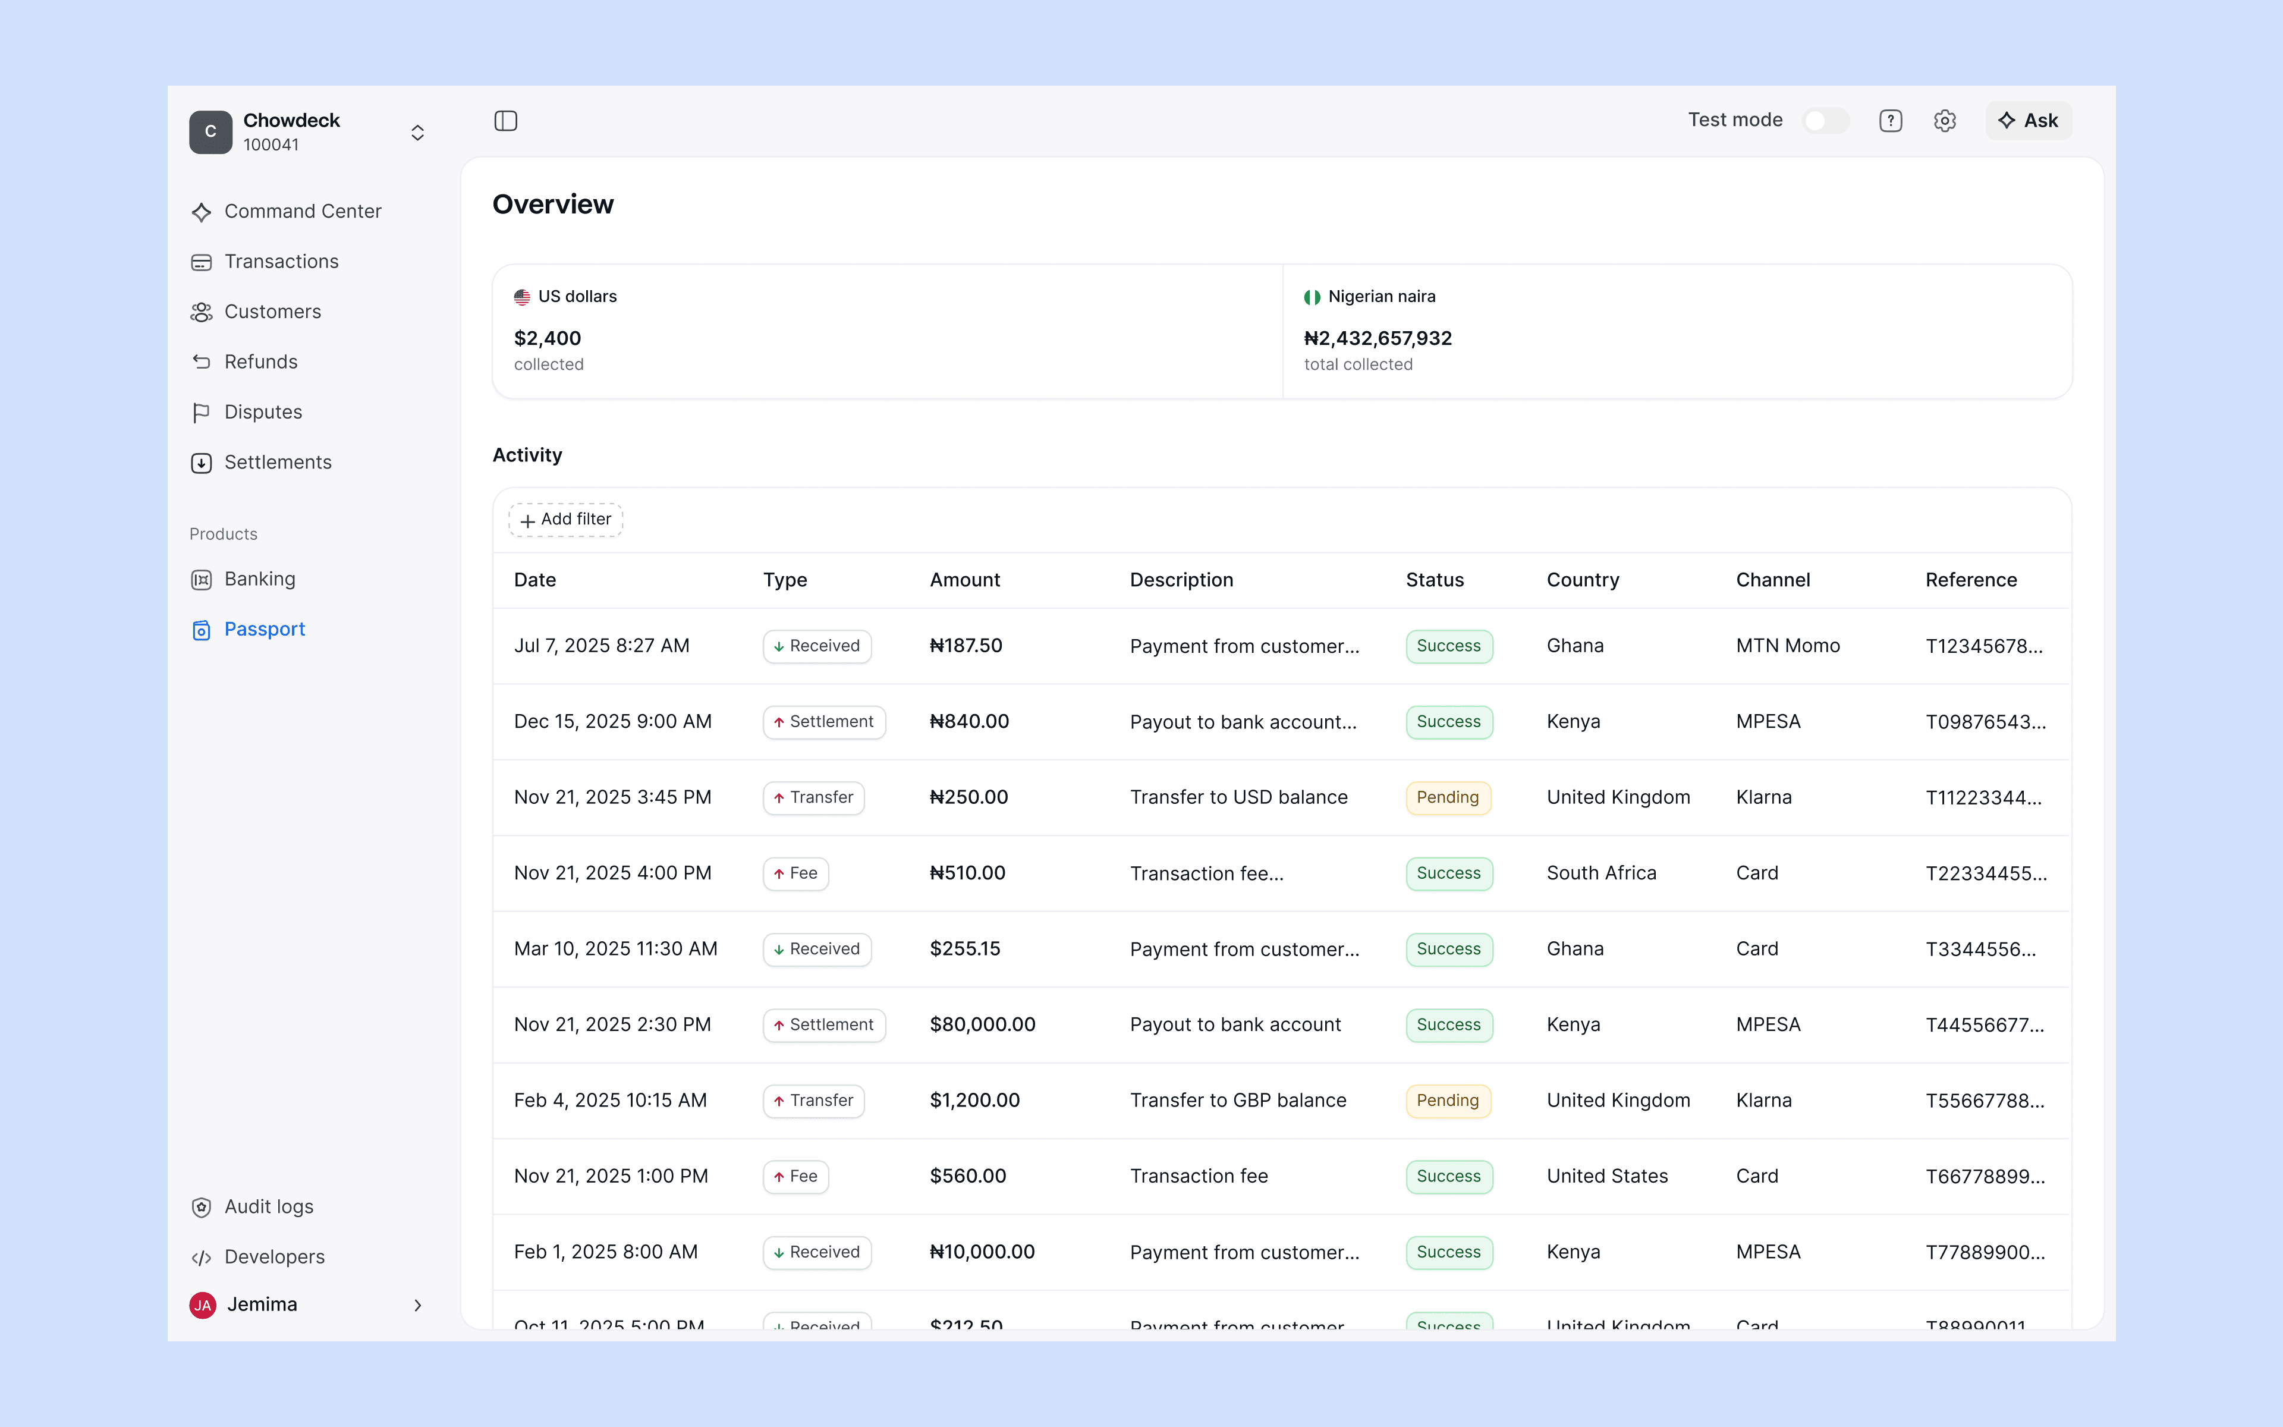Collapse the sidebar panel icon
The image size is (2283, 1427).
(x=506, y=121)
